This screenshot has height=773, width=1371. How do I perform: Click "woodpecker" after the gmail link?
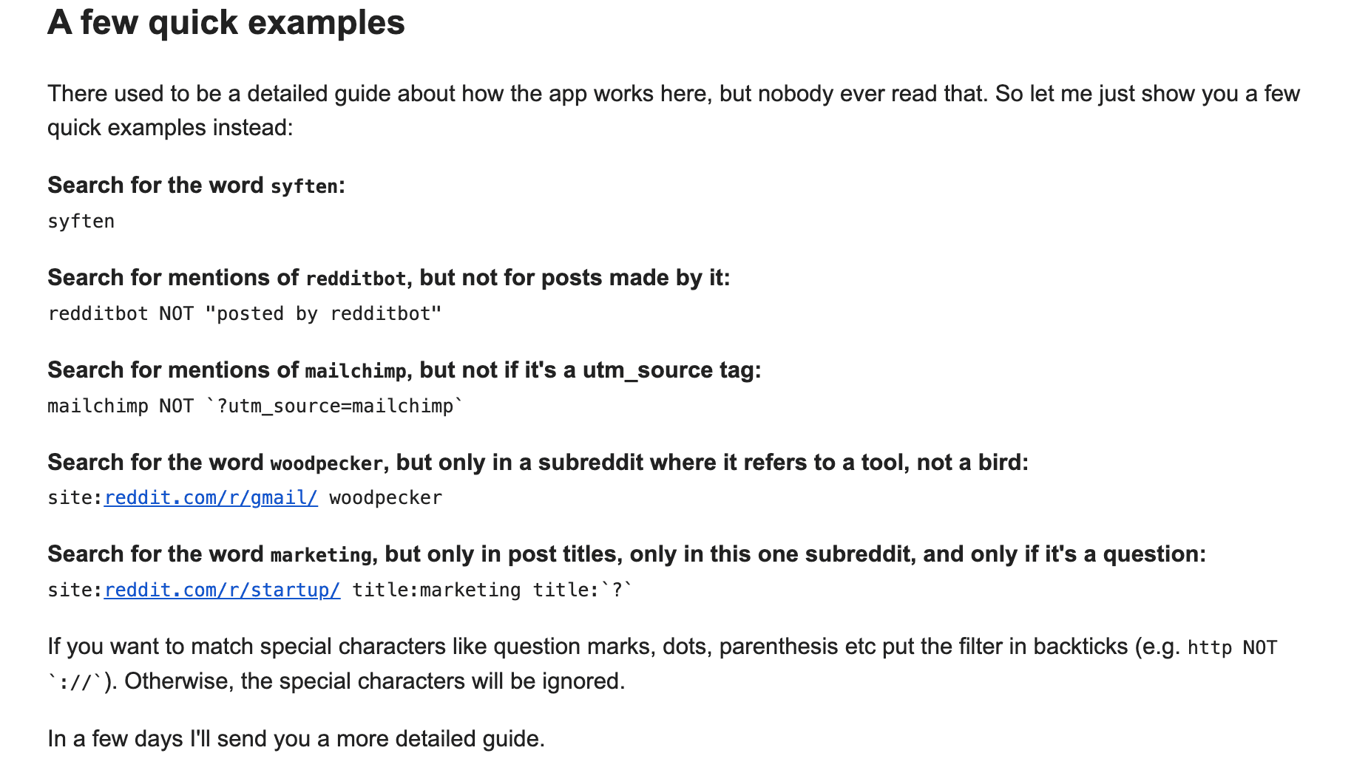385,498
